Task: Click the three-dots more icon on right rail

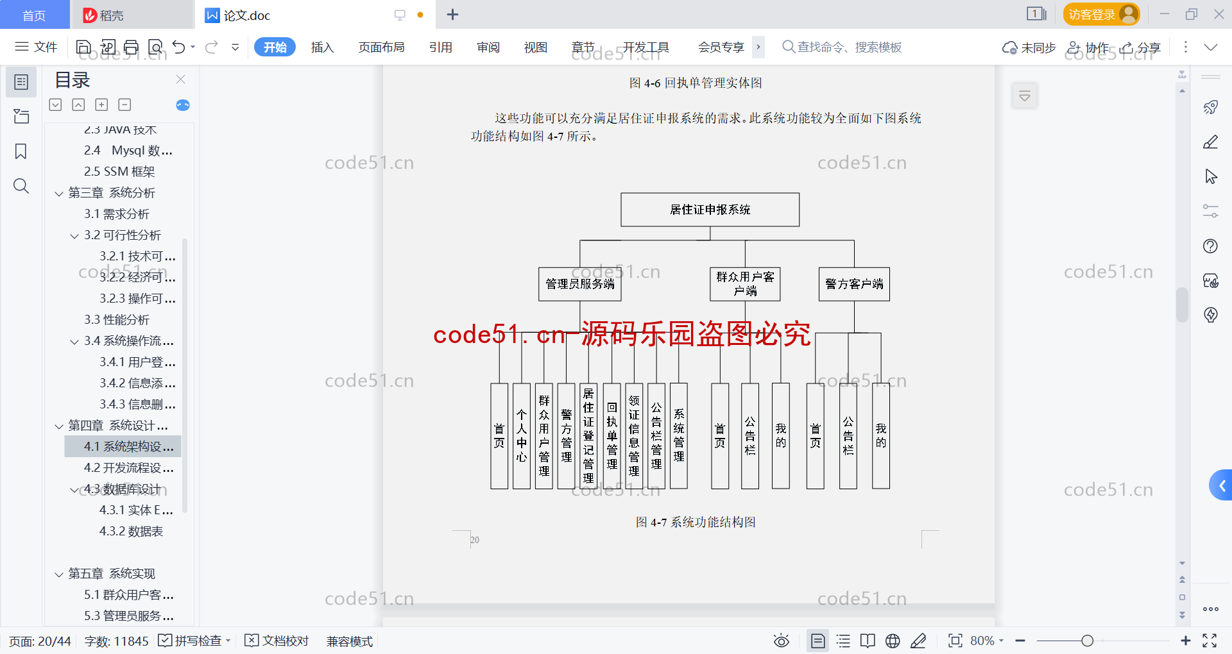Action: (1211, 609)
